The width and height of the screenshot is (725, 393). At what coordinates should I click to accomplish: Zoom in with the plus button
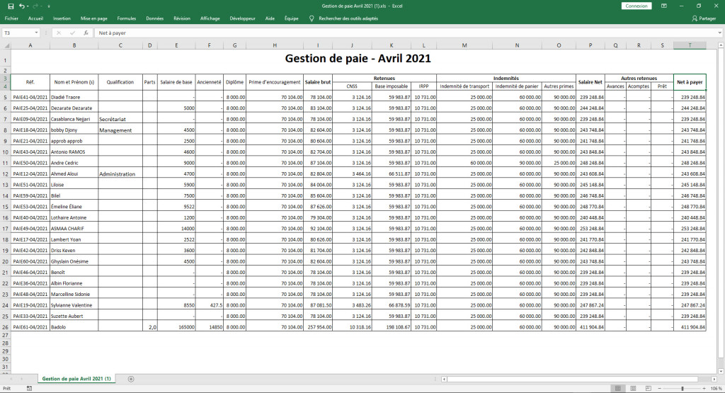point(704,388)
